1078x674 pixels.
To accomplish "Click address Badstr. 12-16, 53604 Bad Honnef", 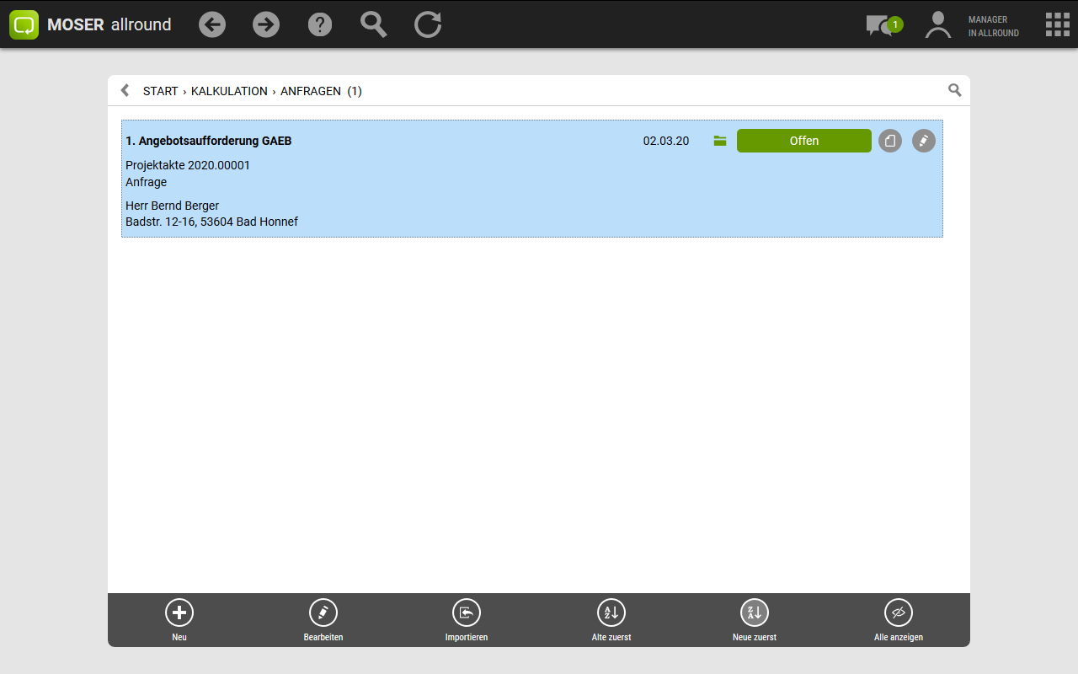I will (212, 222).
